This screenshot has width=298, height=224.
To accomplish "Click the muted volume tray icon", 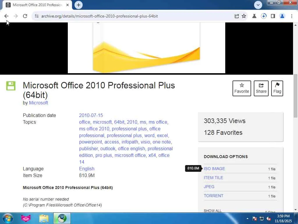I will click(269, 219).
